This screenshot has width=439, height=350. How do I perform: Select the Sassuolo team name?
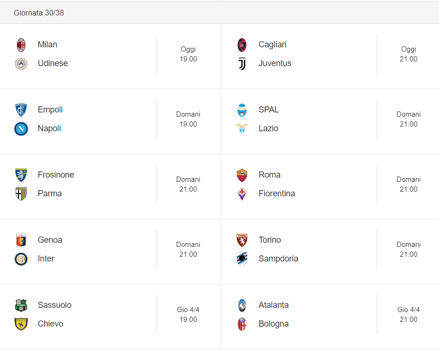(x=54, y=305)
